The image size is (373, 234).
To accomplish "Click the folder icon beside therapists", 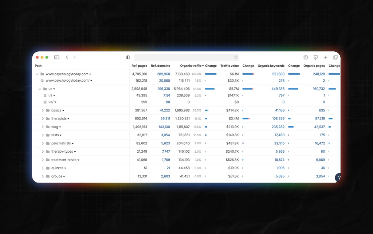I will 48,118.
